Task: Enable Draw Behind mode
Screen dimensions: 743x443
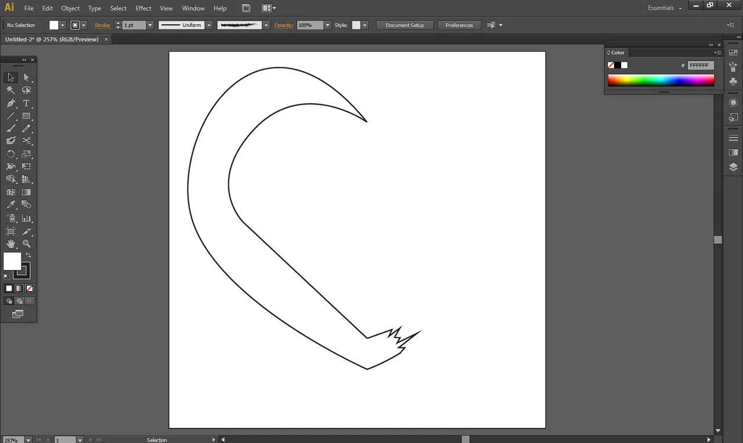Action: click(19, 301)
